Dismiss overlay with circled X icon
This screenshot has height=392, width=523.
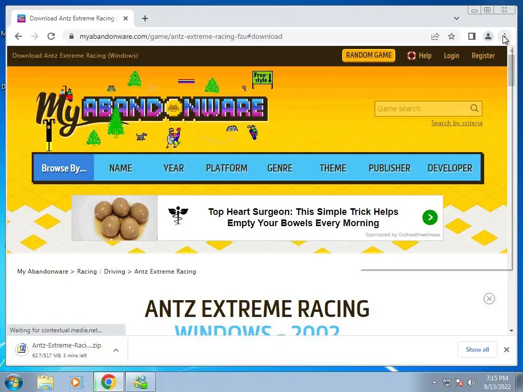click(x=489, y=298)
